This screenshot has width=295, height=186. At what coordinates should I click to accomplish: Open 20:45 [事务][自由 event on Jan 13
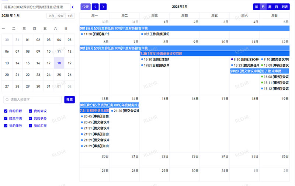(x=95, y=116)
